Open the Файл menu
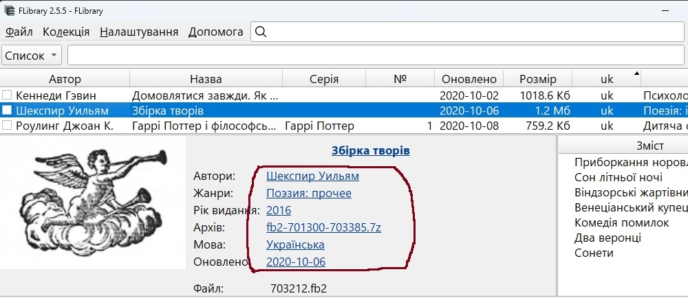This screenshot has height=298, width=688. (19, 32)
